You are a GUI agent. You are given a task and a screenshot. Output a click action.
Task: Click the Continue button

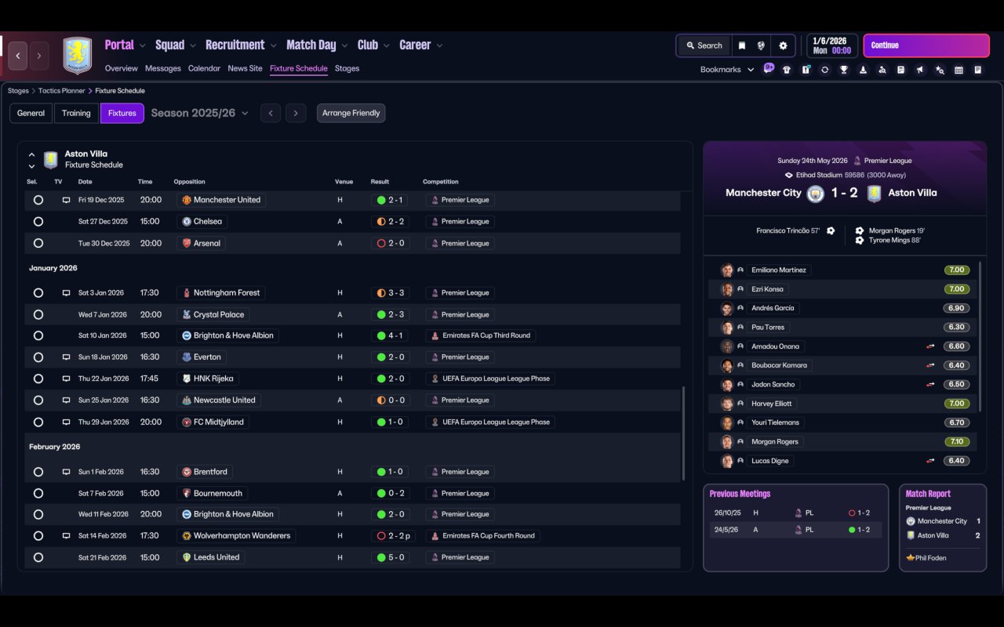pos(926,45)
